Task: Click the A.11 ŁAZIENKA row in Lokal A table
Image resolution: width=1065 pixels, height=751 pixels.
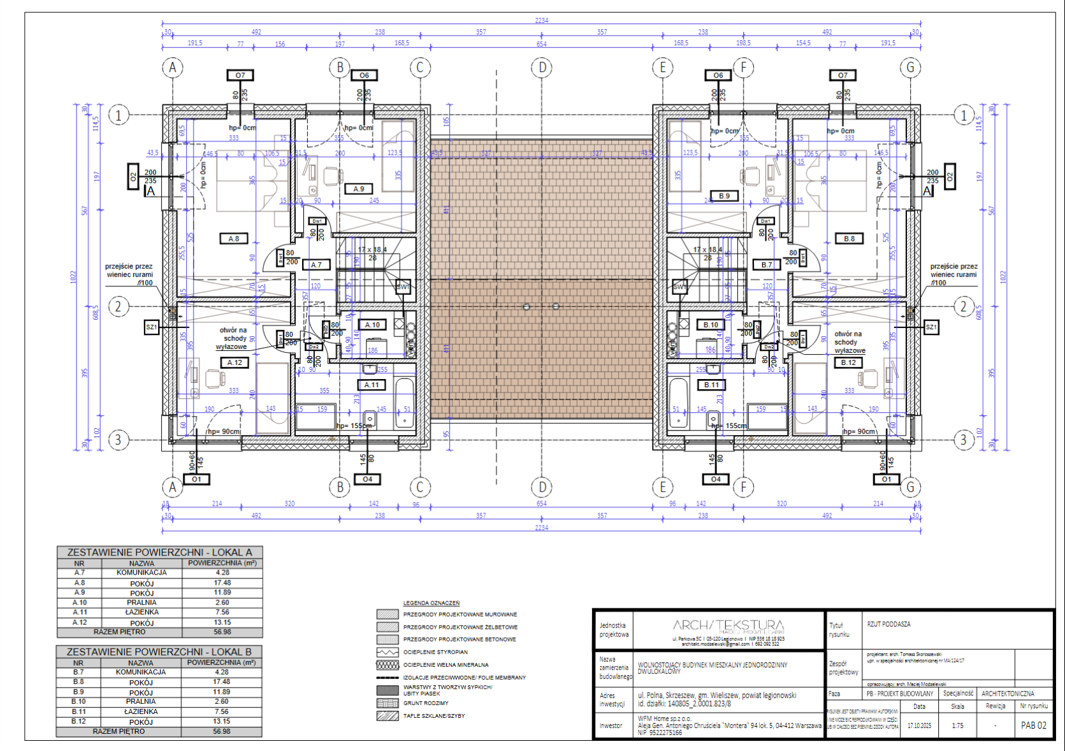Action: [159, 612]
